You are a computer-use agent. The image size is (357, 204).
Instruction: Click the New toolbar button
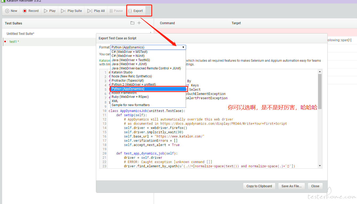11,11
